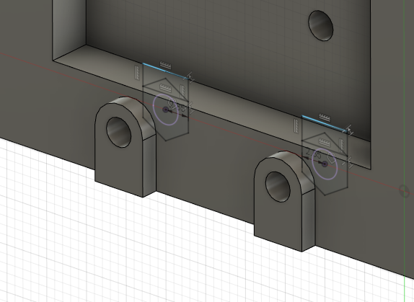This screenshot has width=414, height=302.
Task: Select constraint icon inside the right sketch triangle
Action: [325, 143]
